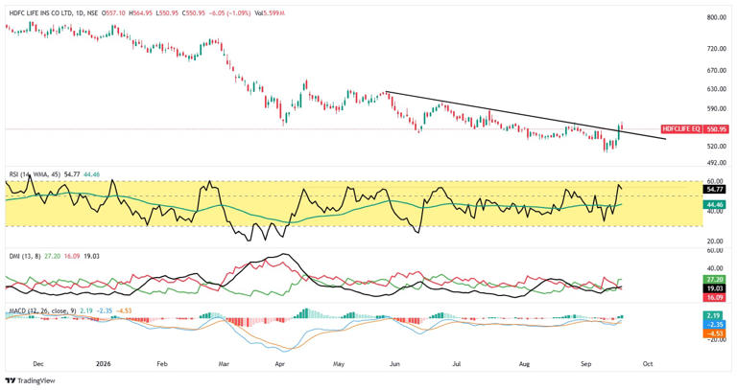Click 590.00 on the price axis
The width and height of the screenshot is (737, 390).
[717, 108]
